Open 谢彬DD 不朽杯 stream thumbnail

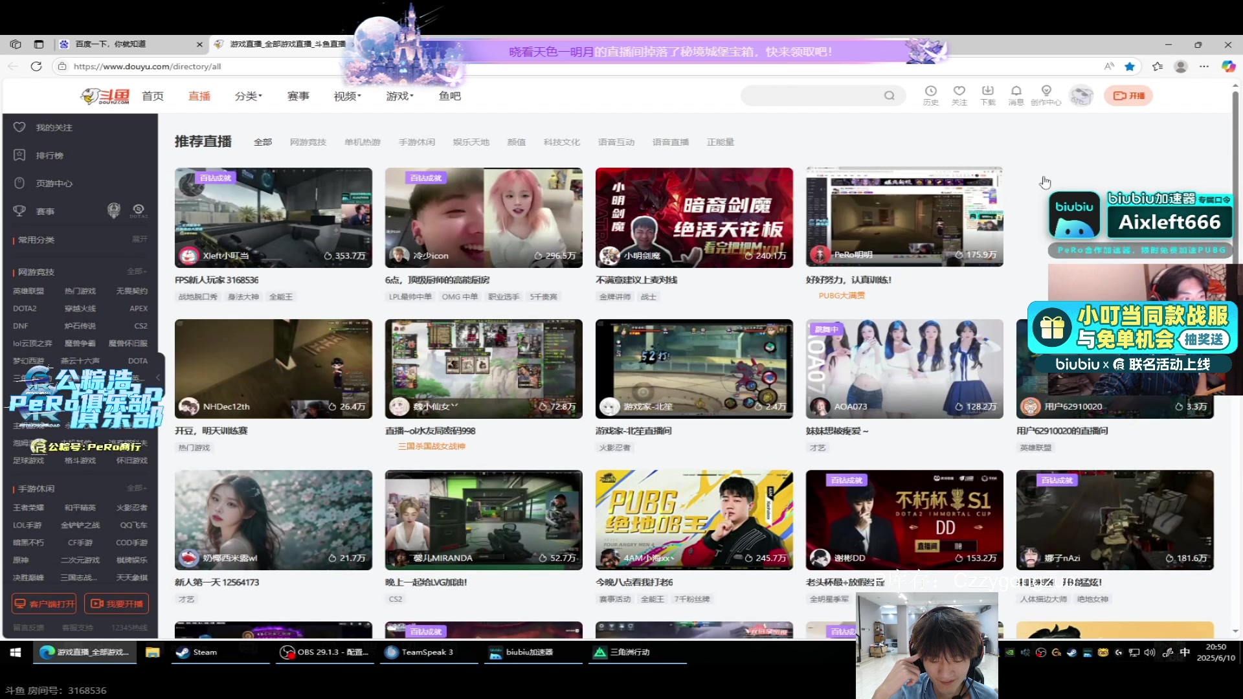coord(904,520)
